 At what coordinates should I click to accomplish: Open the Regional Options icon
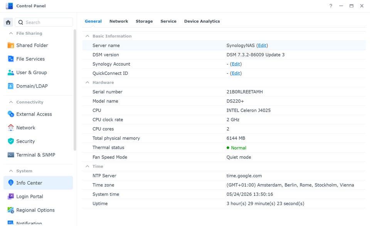[x=11, y=210]
